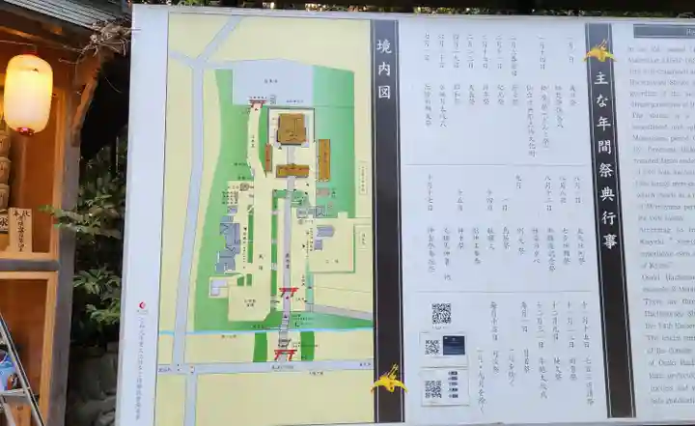Click the 境内図 vertical title banner
695x426 pixels.
[385, 193]
